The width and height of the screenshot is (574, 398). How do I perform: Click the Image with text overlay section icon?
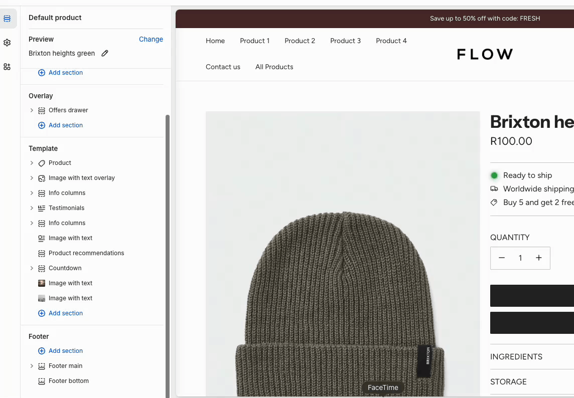click(x=42, y=178)
